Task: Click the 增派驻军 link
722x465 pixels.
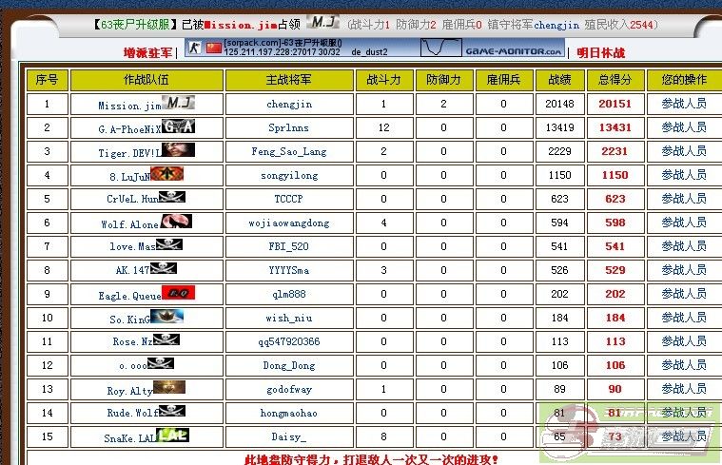Action: pos(147,52)
